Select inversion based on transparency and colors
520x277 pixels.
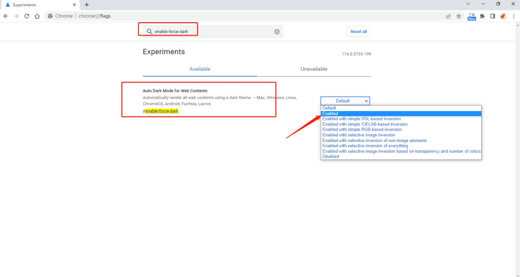(401, 151)
